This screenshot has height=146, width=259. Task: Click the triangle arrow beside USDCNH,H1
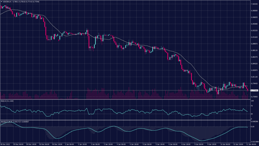point(2,2)
